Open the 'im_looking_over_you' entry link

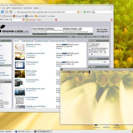pos(35,89)
